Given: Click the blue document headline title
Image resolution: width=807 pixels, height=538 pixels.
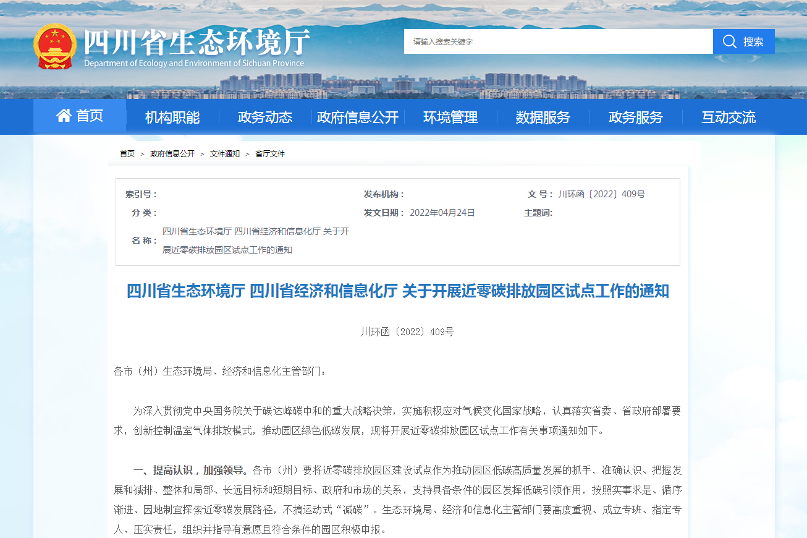Looking at the screenshot, I should coord(398,291).
